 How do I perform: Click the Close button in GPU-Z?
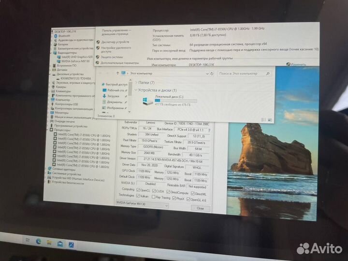(x=201, y=208)
